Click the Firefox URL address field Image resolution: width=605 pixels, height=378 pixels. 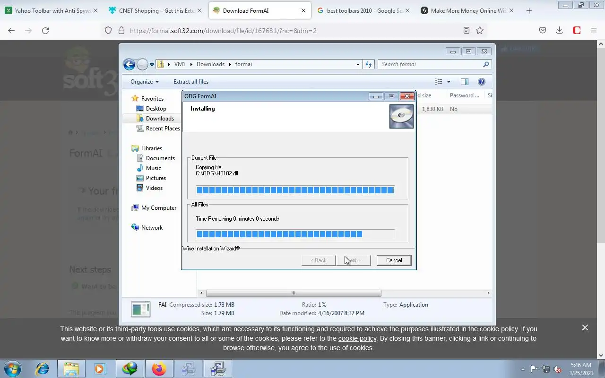coord(293,30)
